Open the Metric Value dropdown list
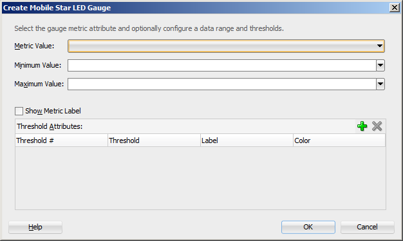403x241 pixels. pyautogui.click(x=226, y=46)
